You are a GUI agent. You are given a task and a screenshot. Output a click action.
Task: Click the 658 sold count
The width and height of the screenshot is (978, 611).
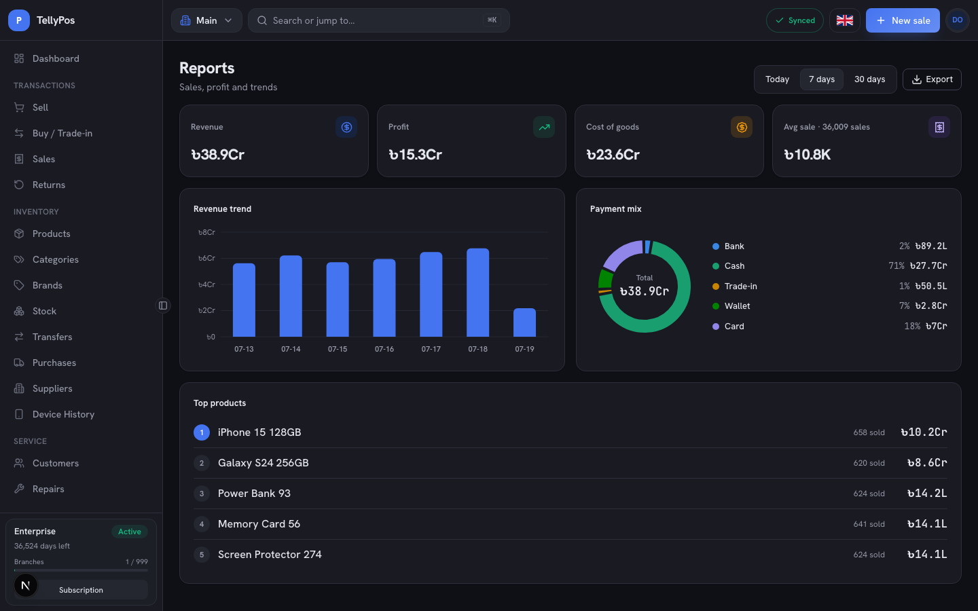(x=869, y=432)
